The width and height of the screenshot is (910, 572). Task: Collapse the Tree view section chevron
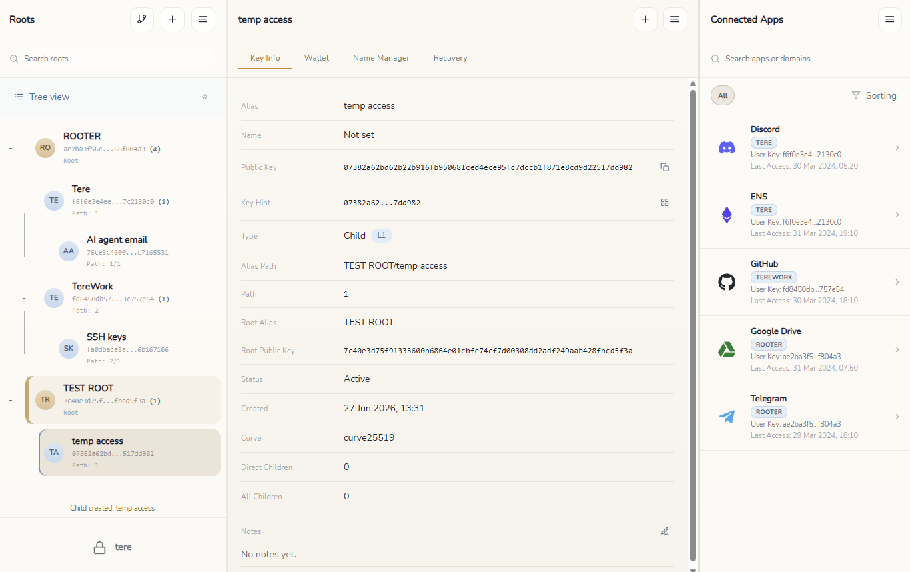tap(205, 97)
